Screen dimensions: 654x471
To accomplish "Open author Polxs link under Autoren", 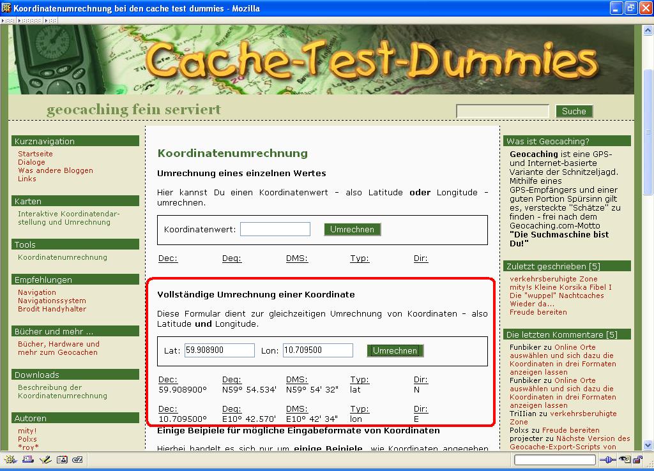I will [27, 439].
